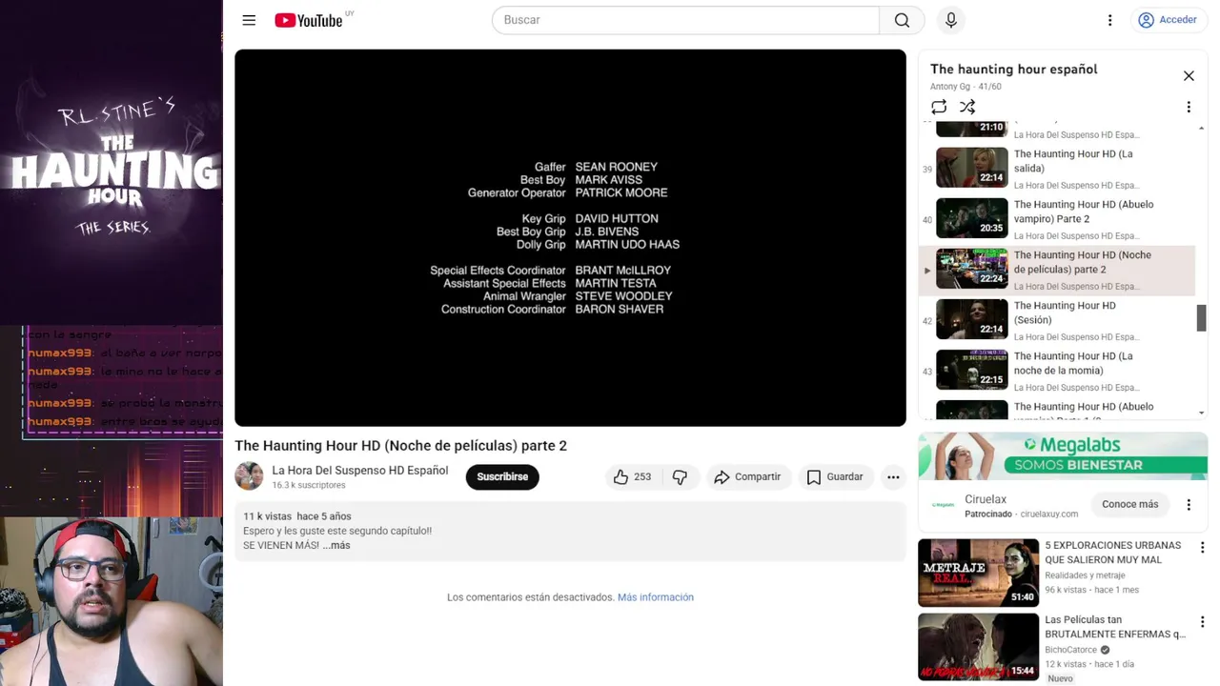The image size is (1220, 686).
Task: Click the Ciruelax ad title
Action: (x=986, y=499)
